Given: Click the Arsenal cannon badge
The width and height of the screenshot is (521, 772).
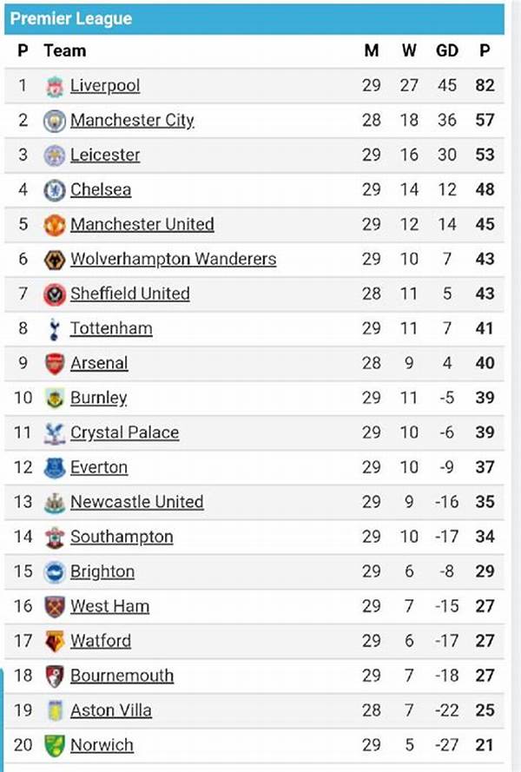Looking at the screenshot, I should click(54, 363).
